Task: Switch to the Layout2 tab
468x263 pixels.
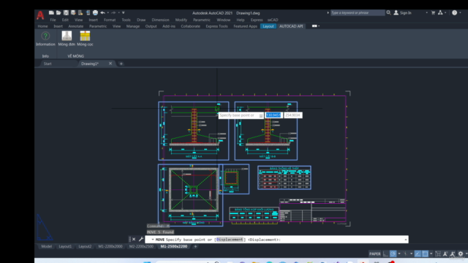Action: pos(85,247)
